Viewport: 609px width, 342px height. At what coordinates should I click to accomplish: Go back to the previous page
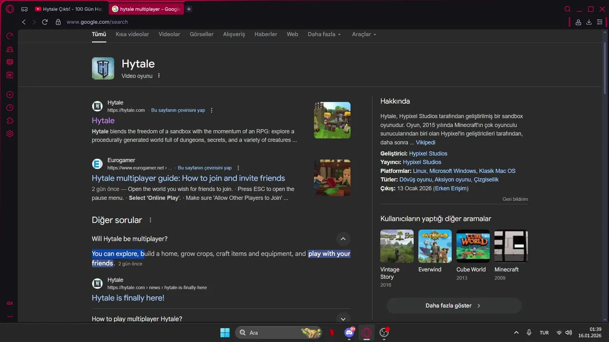click(x=24, y=22)
